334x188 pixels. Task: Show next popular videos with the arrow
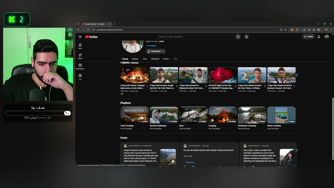click(x=296, y=75)
